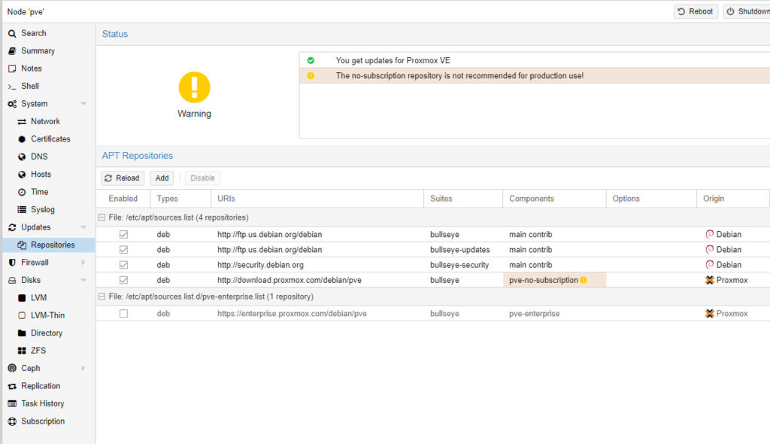The width and height of the screenshot is (770, 444).
Task: Select the https://enterprise.proxmox.com/debian/pve URI
Action: pyautogui.click(x=293, y=314)
